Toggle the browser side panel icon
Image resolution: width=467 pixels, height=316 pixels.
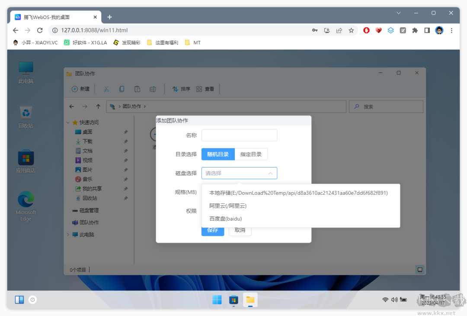[x=427, y=30]
